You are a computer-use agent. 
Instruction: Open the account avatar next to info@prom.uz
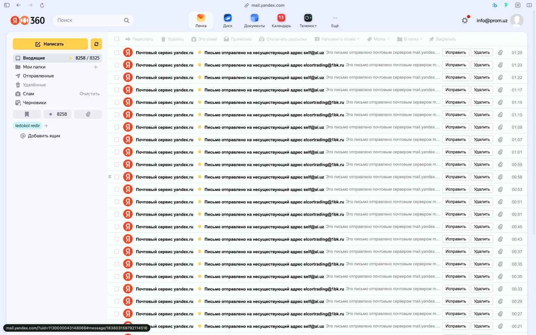click(x=517, y=20)
